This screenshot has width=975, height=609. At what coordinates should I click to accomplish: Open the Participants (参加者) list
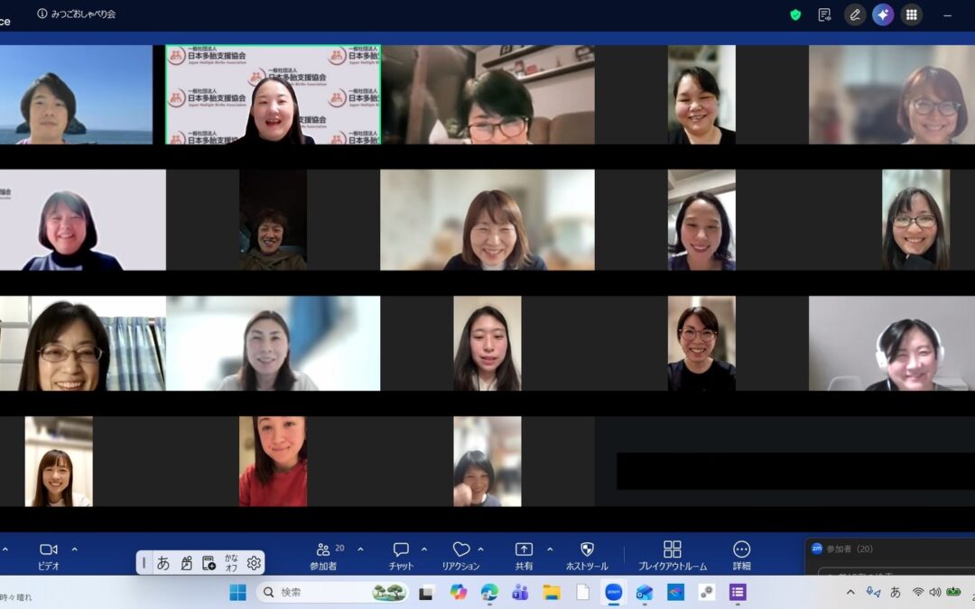pyautogui.click(x=323, y=555)
